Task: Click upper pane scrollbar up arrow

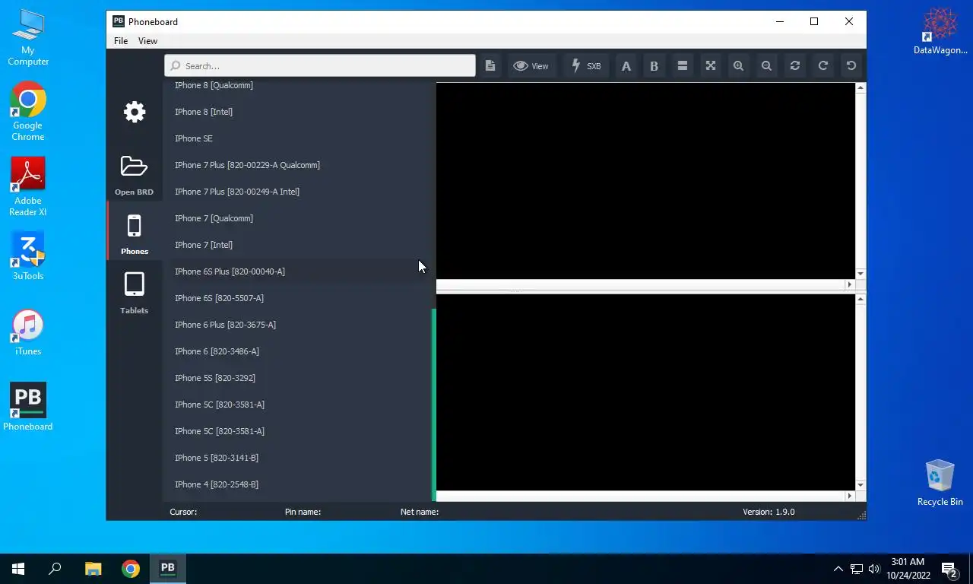Action: click(x=860, y=87)
